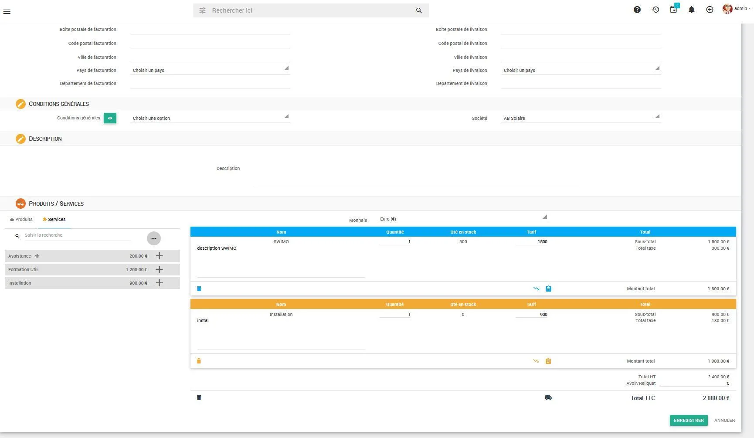The image size is (754, 438).
Task: Edit SWIMO tarif 1500 field
Action: click(x=532, y=242)
